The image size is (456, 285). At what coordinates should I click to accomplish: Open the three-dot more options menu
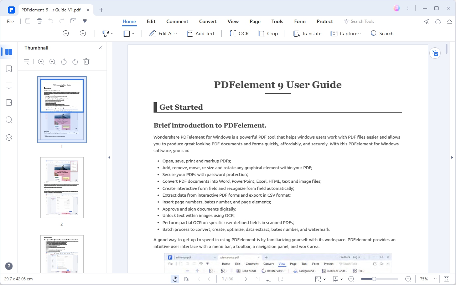pos(408,8)
